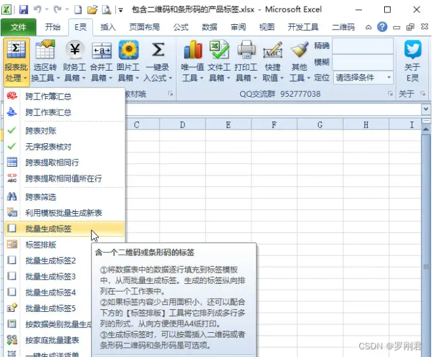432x357 pixels.
Task: Click the Print Preview magnifier icon
Action: point(106,10)
